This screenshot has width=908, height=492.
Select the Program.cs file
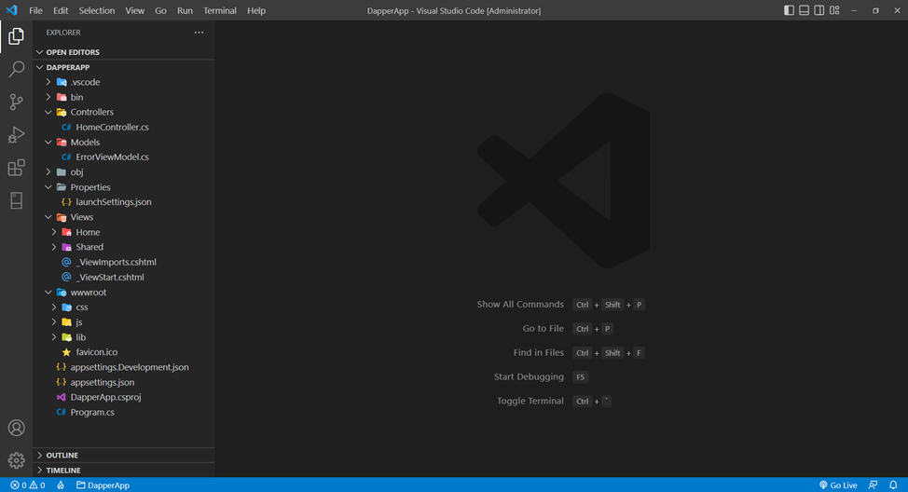pos(92,412)
